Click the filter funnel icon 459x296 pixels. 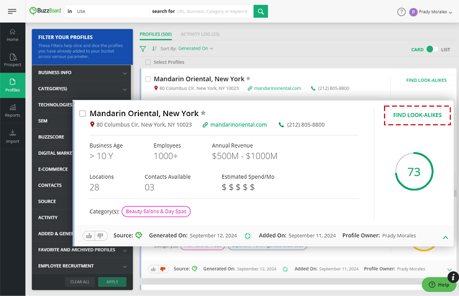(x=143, y=49)
